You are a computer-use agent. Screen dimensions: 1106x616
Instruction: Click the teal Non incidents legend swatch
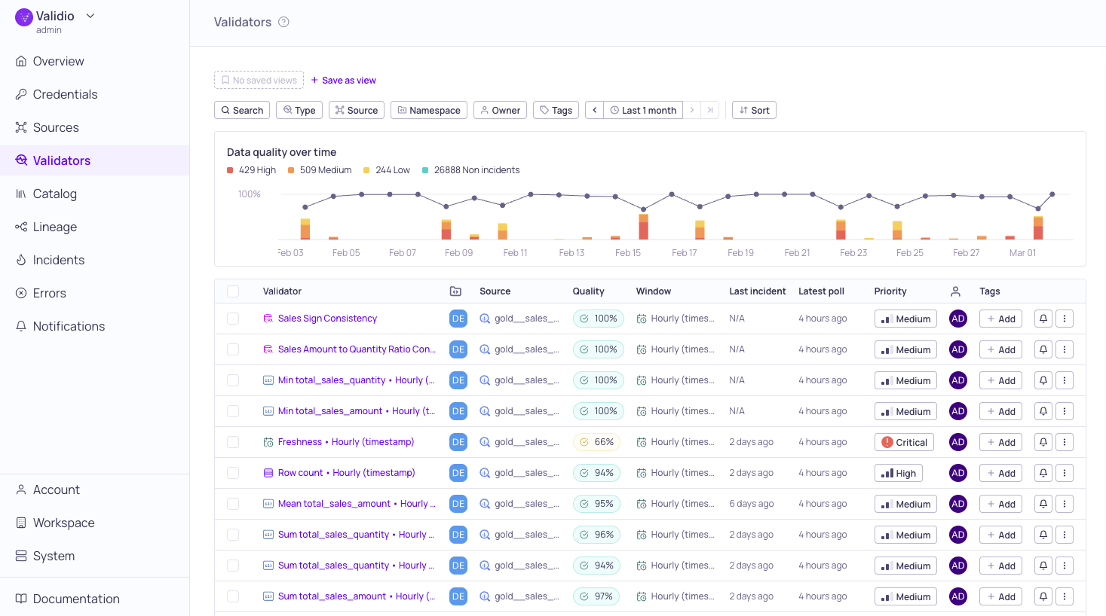pos(425,170)
